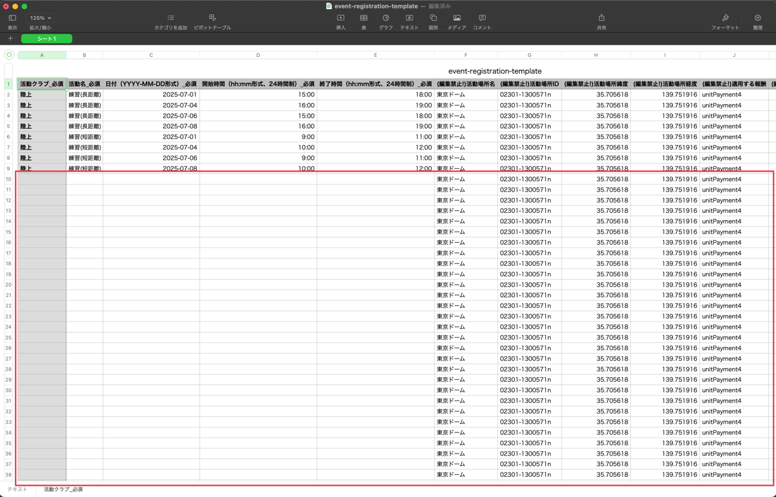Open the メディア media icon

(457, 18)
